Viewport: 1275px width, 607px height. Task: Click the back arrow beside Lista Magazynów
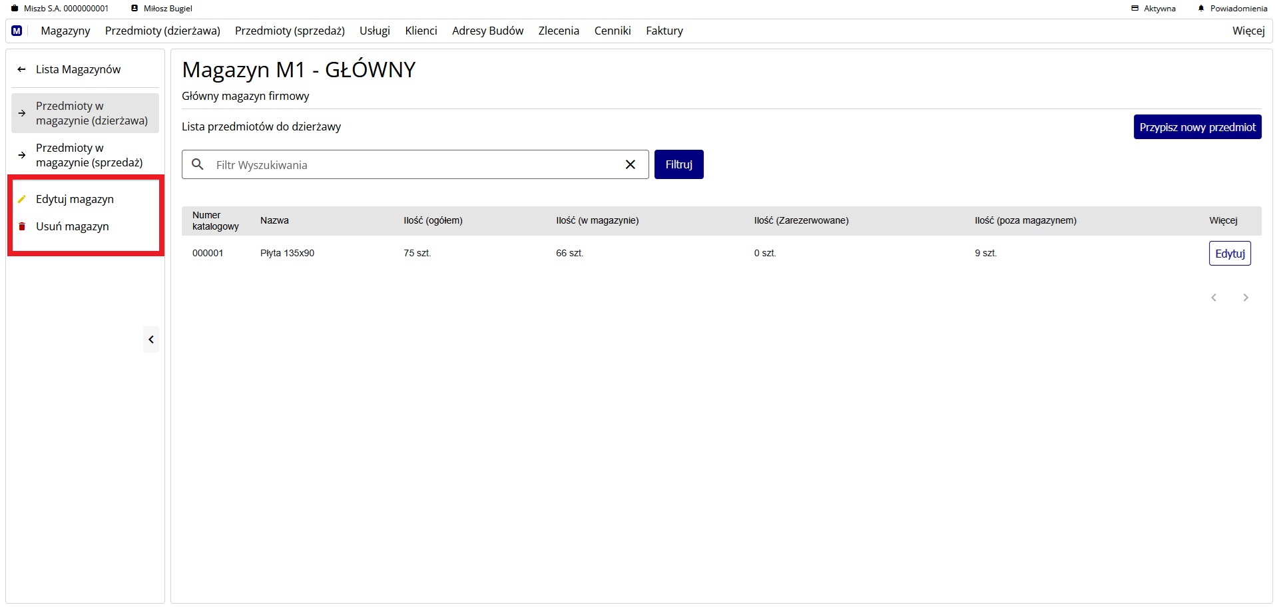pyautogui.click(x=22, y=69)
